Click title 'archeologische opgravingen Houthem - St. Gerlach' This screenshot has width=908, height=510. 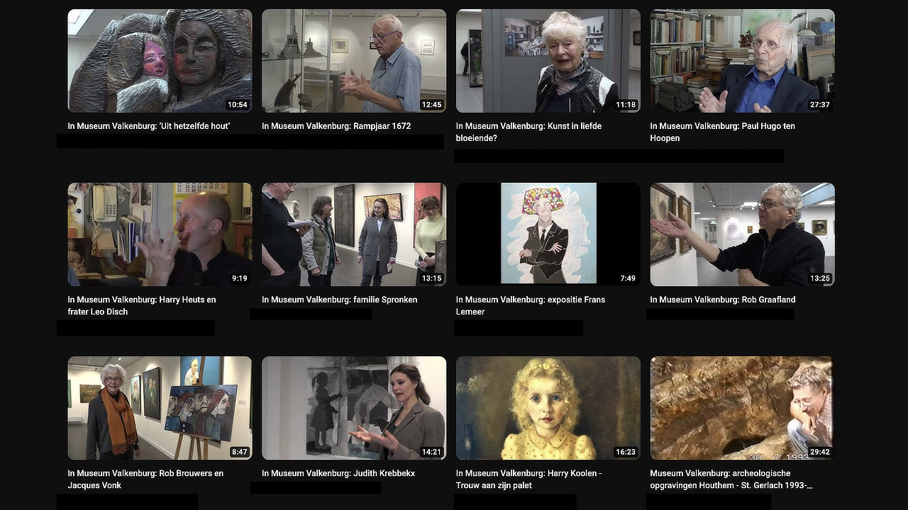(x=731, y=479)
